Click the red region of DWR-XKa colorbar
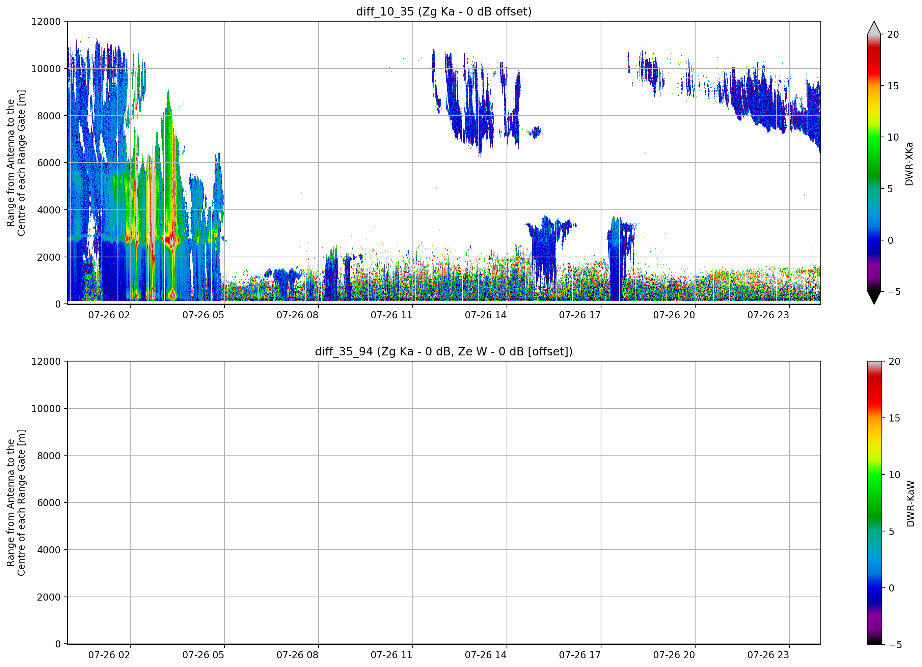The image size is (922, 667). click(x=874, y=61)
